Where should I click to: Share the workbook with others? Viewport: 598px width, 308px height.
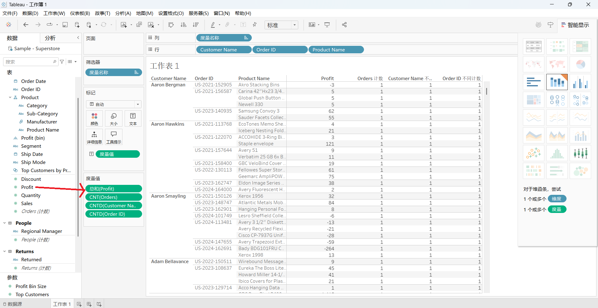click(344, 25)
